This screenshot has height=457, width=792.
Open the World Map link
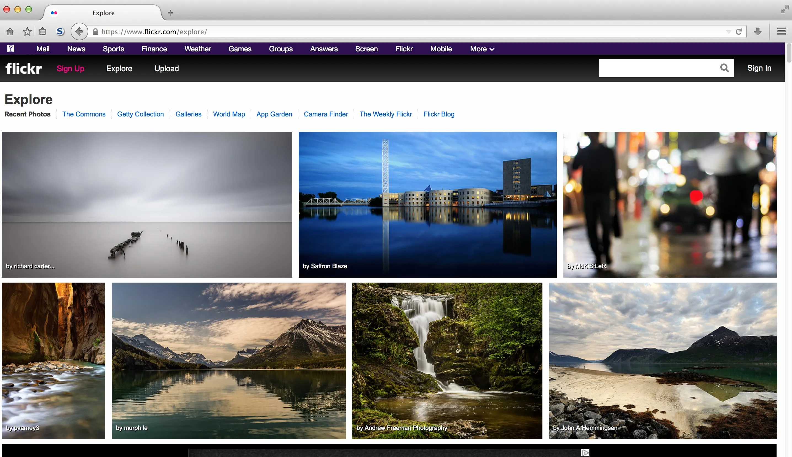click(229, 114)
